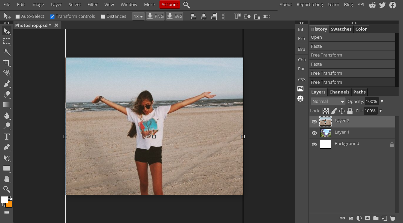Lock all layer properties with padlock
The image size is (403, 223).
pyautogui.click(x=350, y=111)
